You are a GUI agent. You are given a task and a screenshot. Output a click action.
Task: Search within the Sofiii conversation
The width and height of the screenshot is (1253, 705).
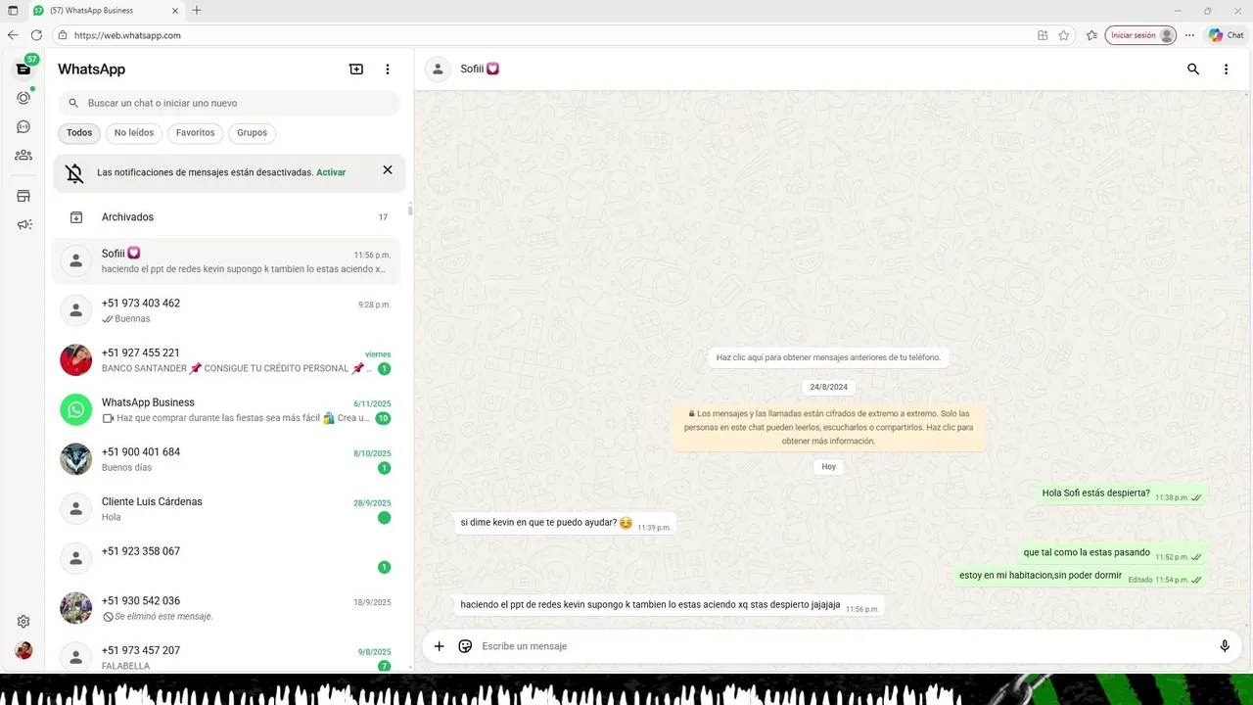click(x=1193, y=70)
